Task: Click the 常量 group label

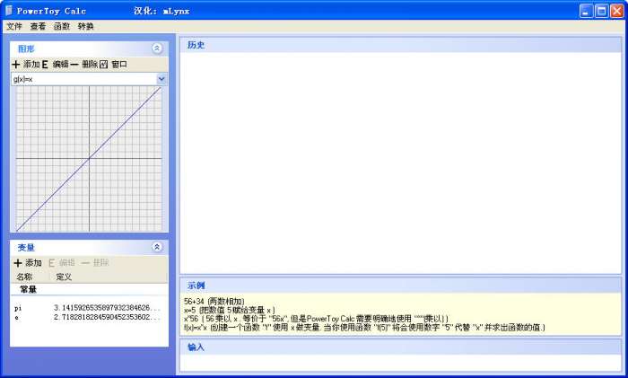Action: 28,289
